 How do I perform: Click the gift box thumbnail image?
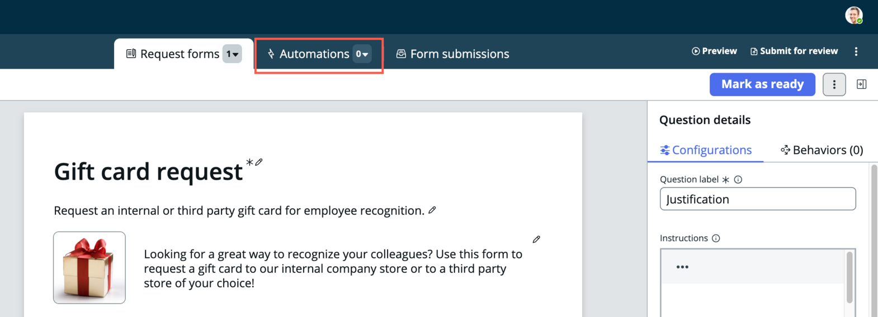(89, 268)
